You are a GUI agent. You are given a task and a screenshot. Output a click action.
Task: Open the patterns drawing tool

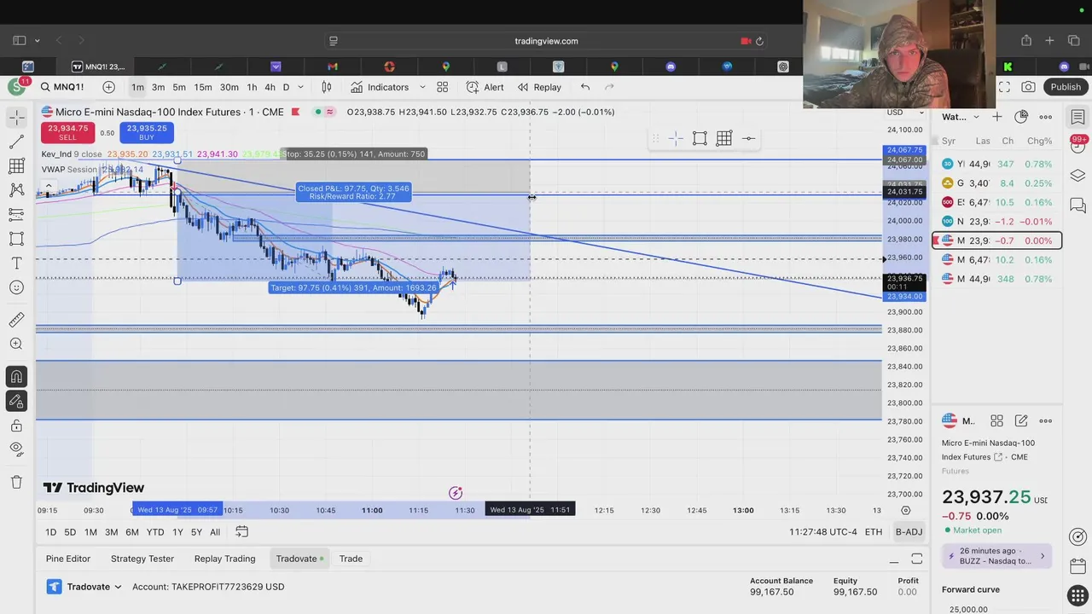click(x=16, y=190)
